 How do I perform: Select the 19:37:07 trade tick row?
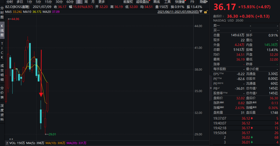[246, 118]
